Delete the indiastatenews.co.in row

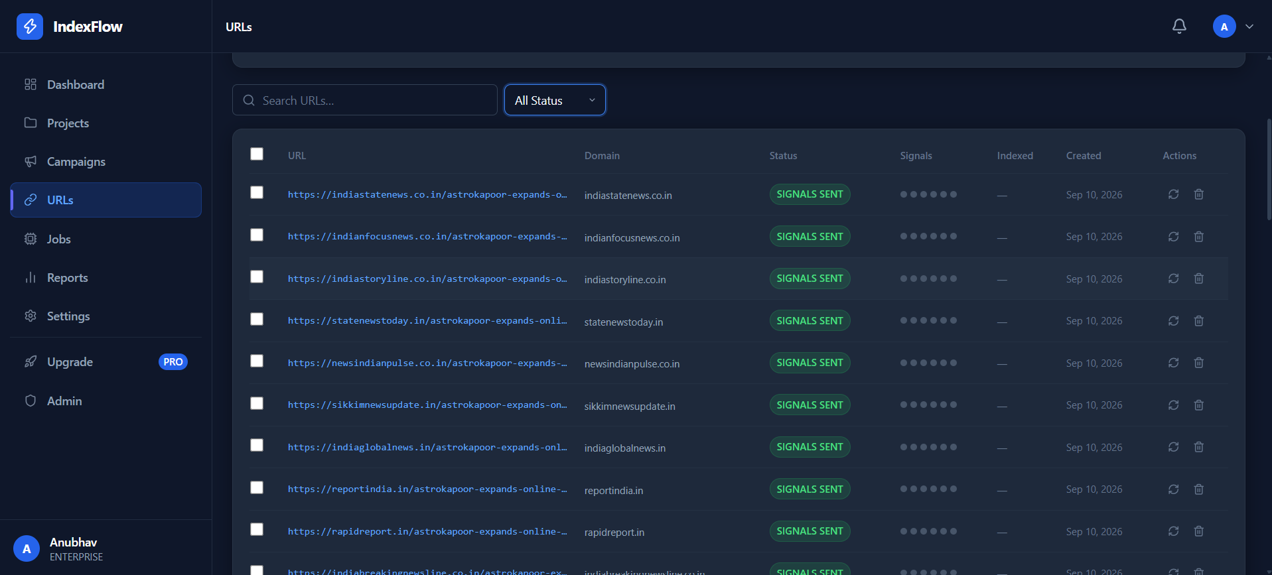[x=1199, y=194]
